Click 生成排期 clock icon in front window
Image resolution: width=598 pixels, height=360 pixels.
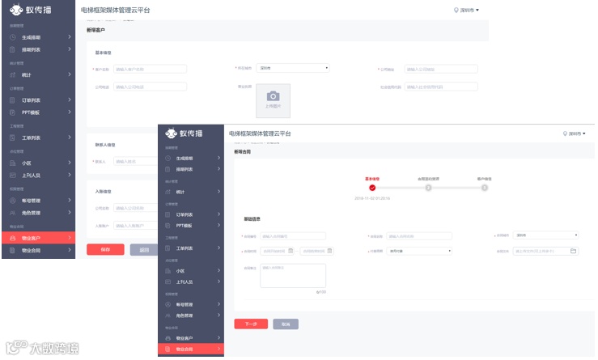[168, 158]
